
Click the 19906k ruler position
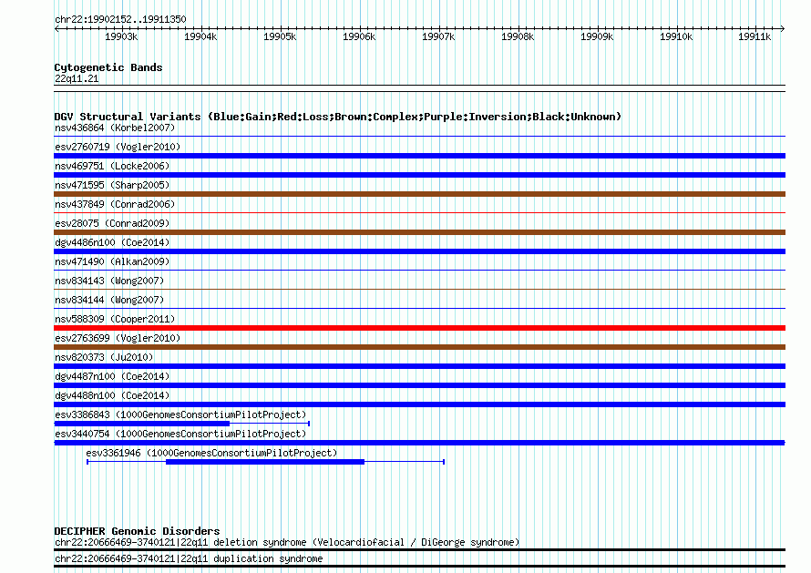(x=359, y=36)
